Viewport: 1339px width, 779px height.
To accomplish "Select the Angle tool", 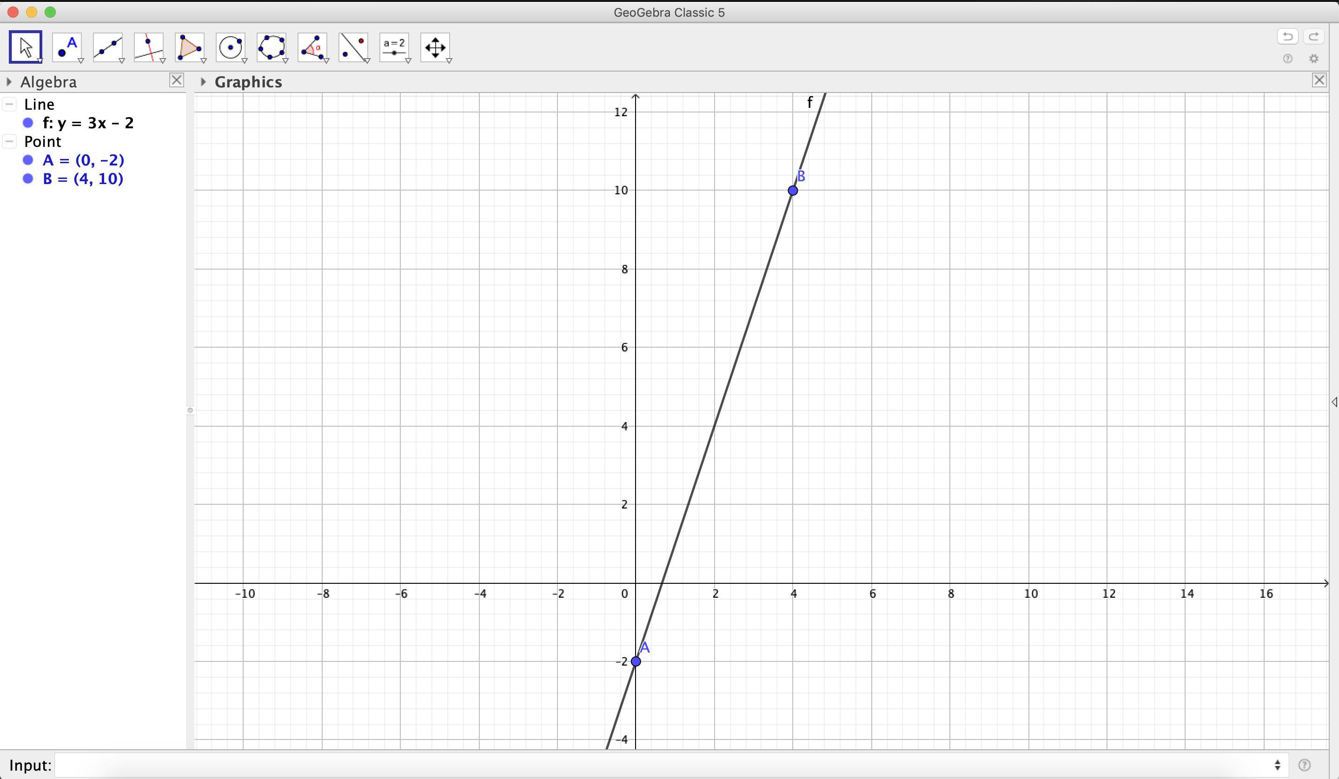I will [x=312, y=47].
